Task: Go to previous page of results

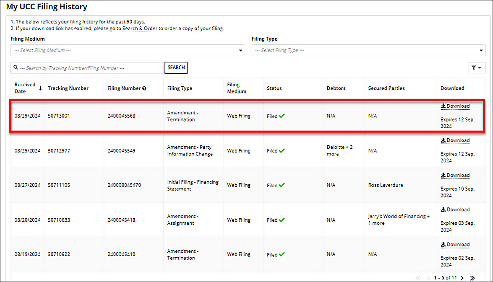Action: click(x=428, y=278)
